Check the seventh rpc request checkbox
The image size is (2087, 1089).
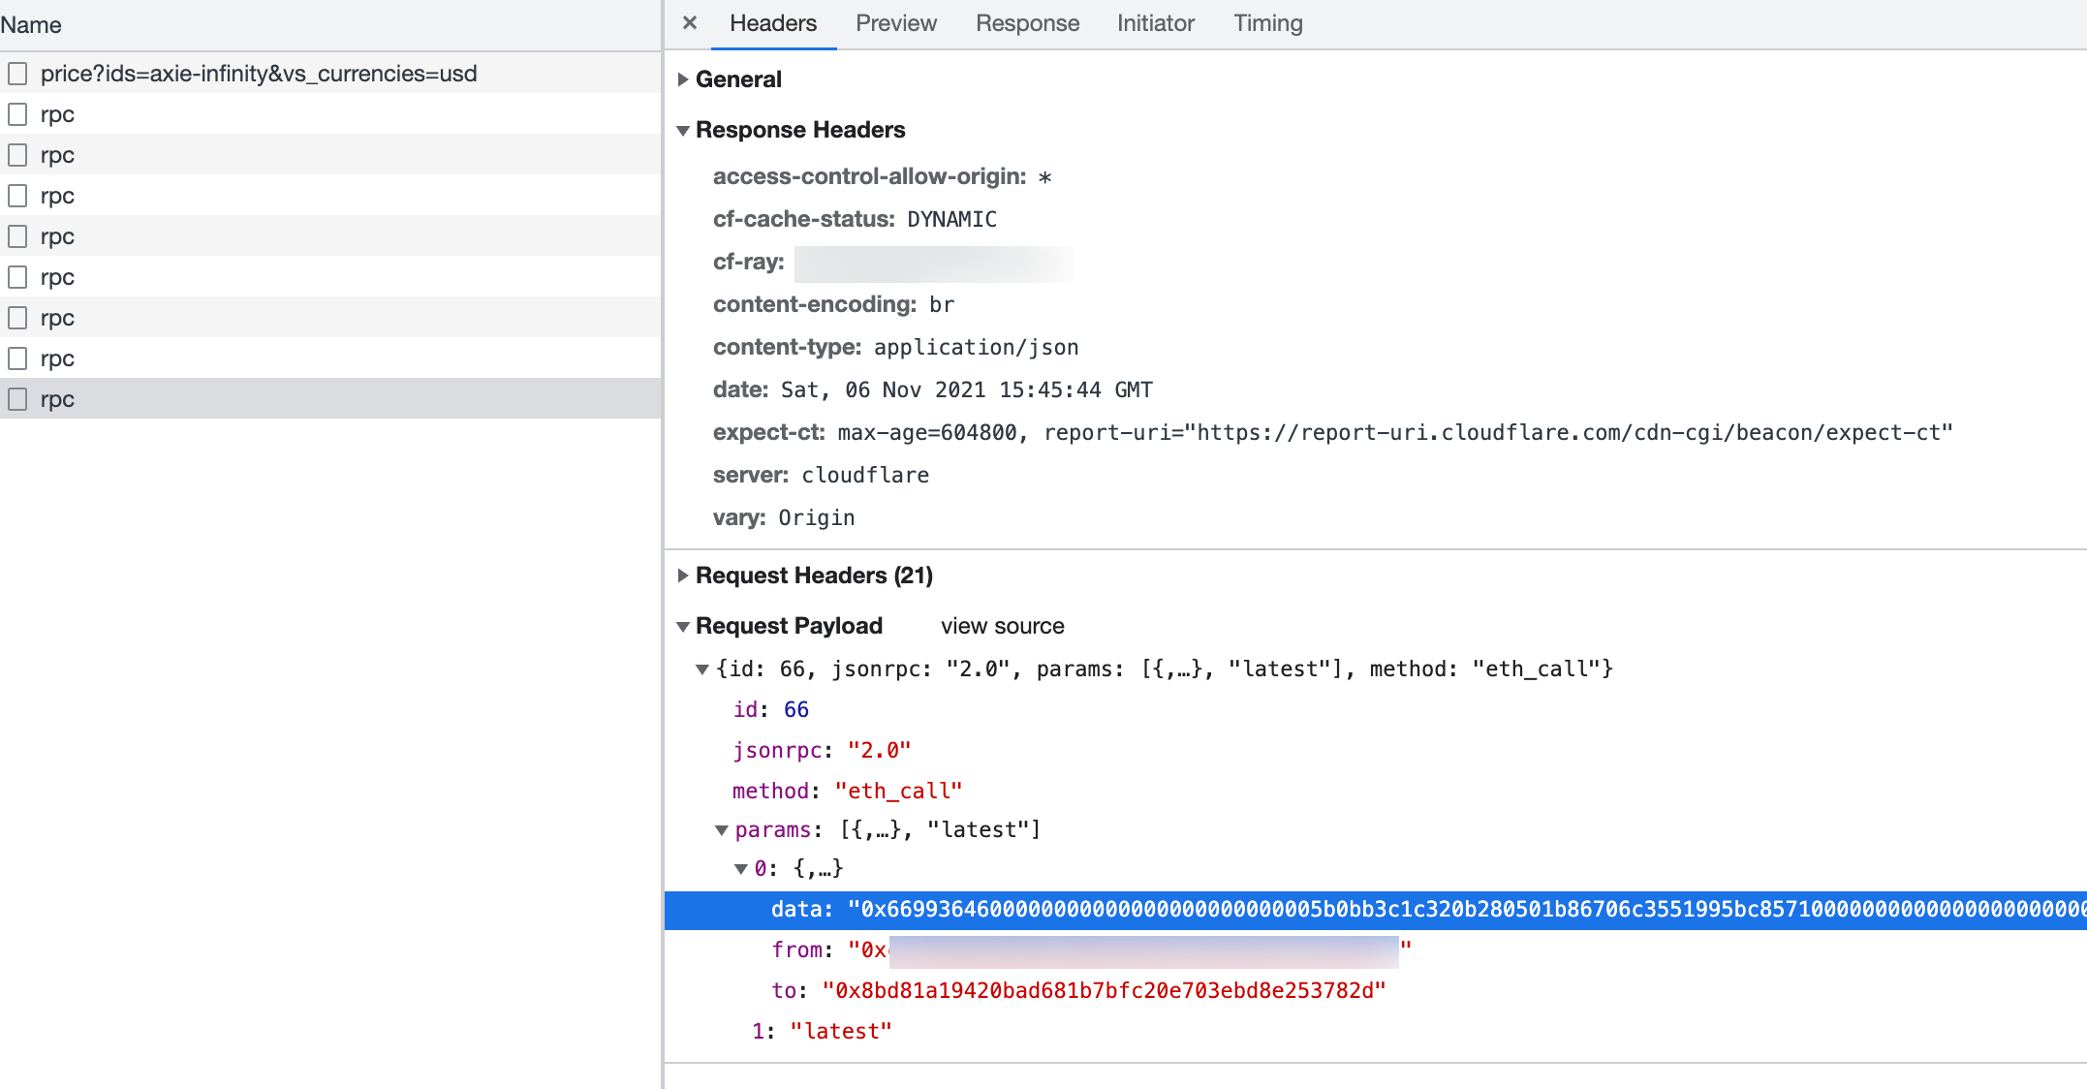tap(17, 358)
